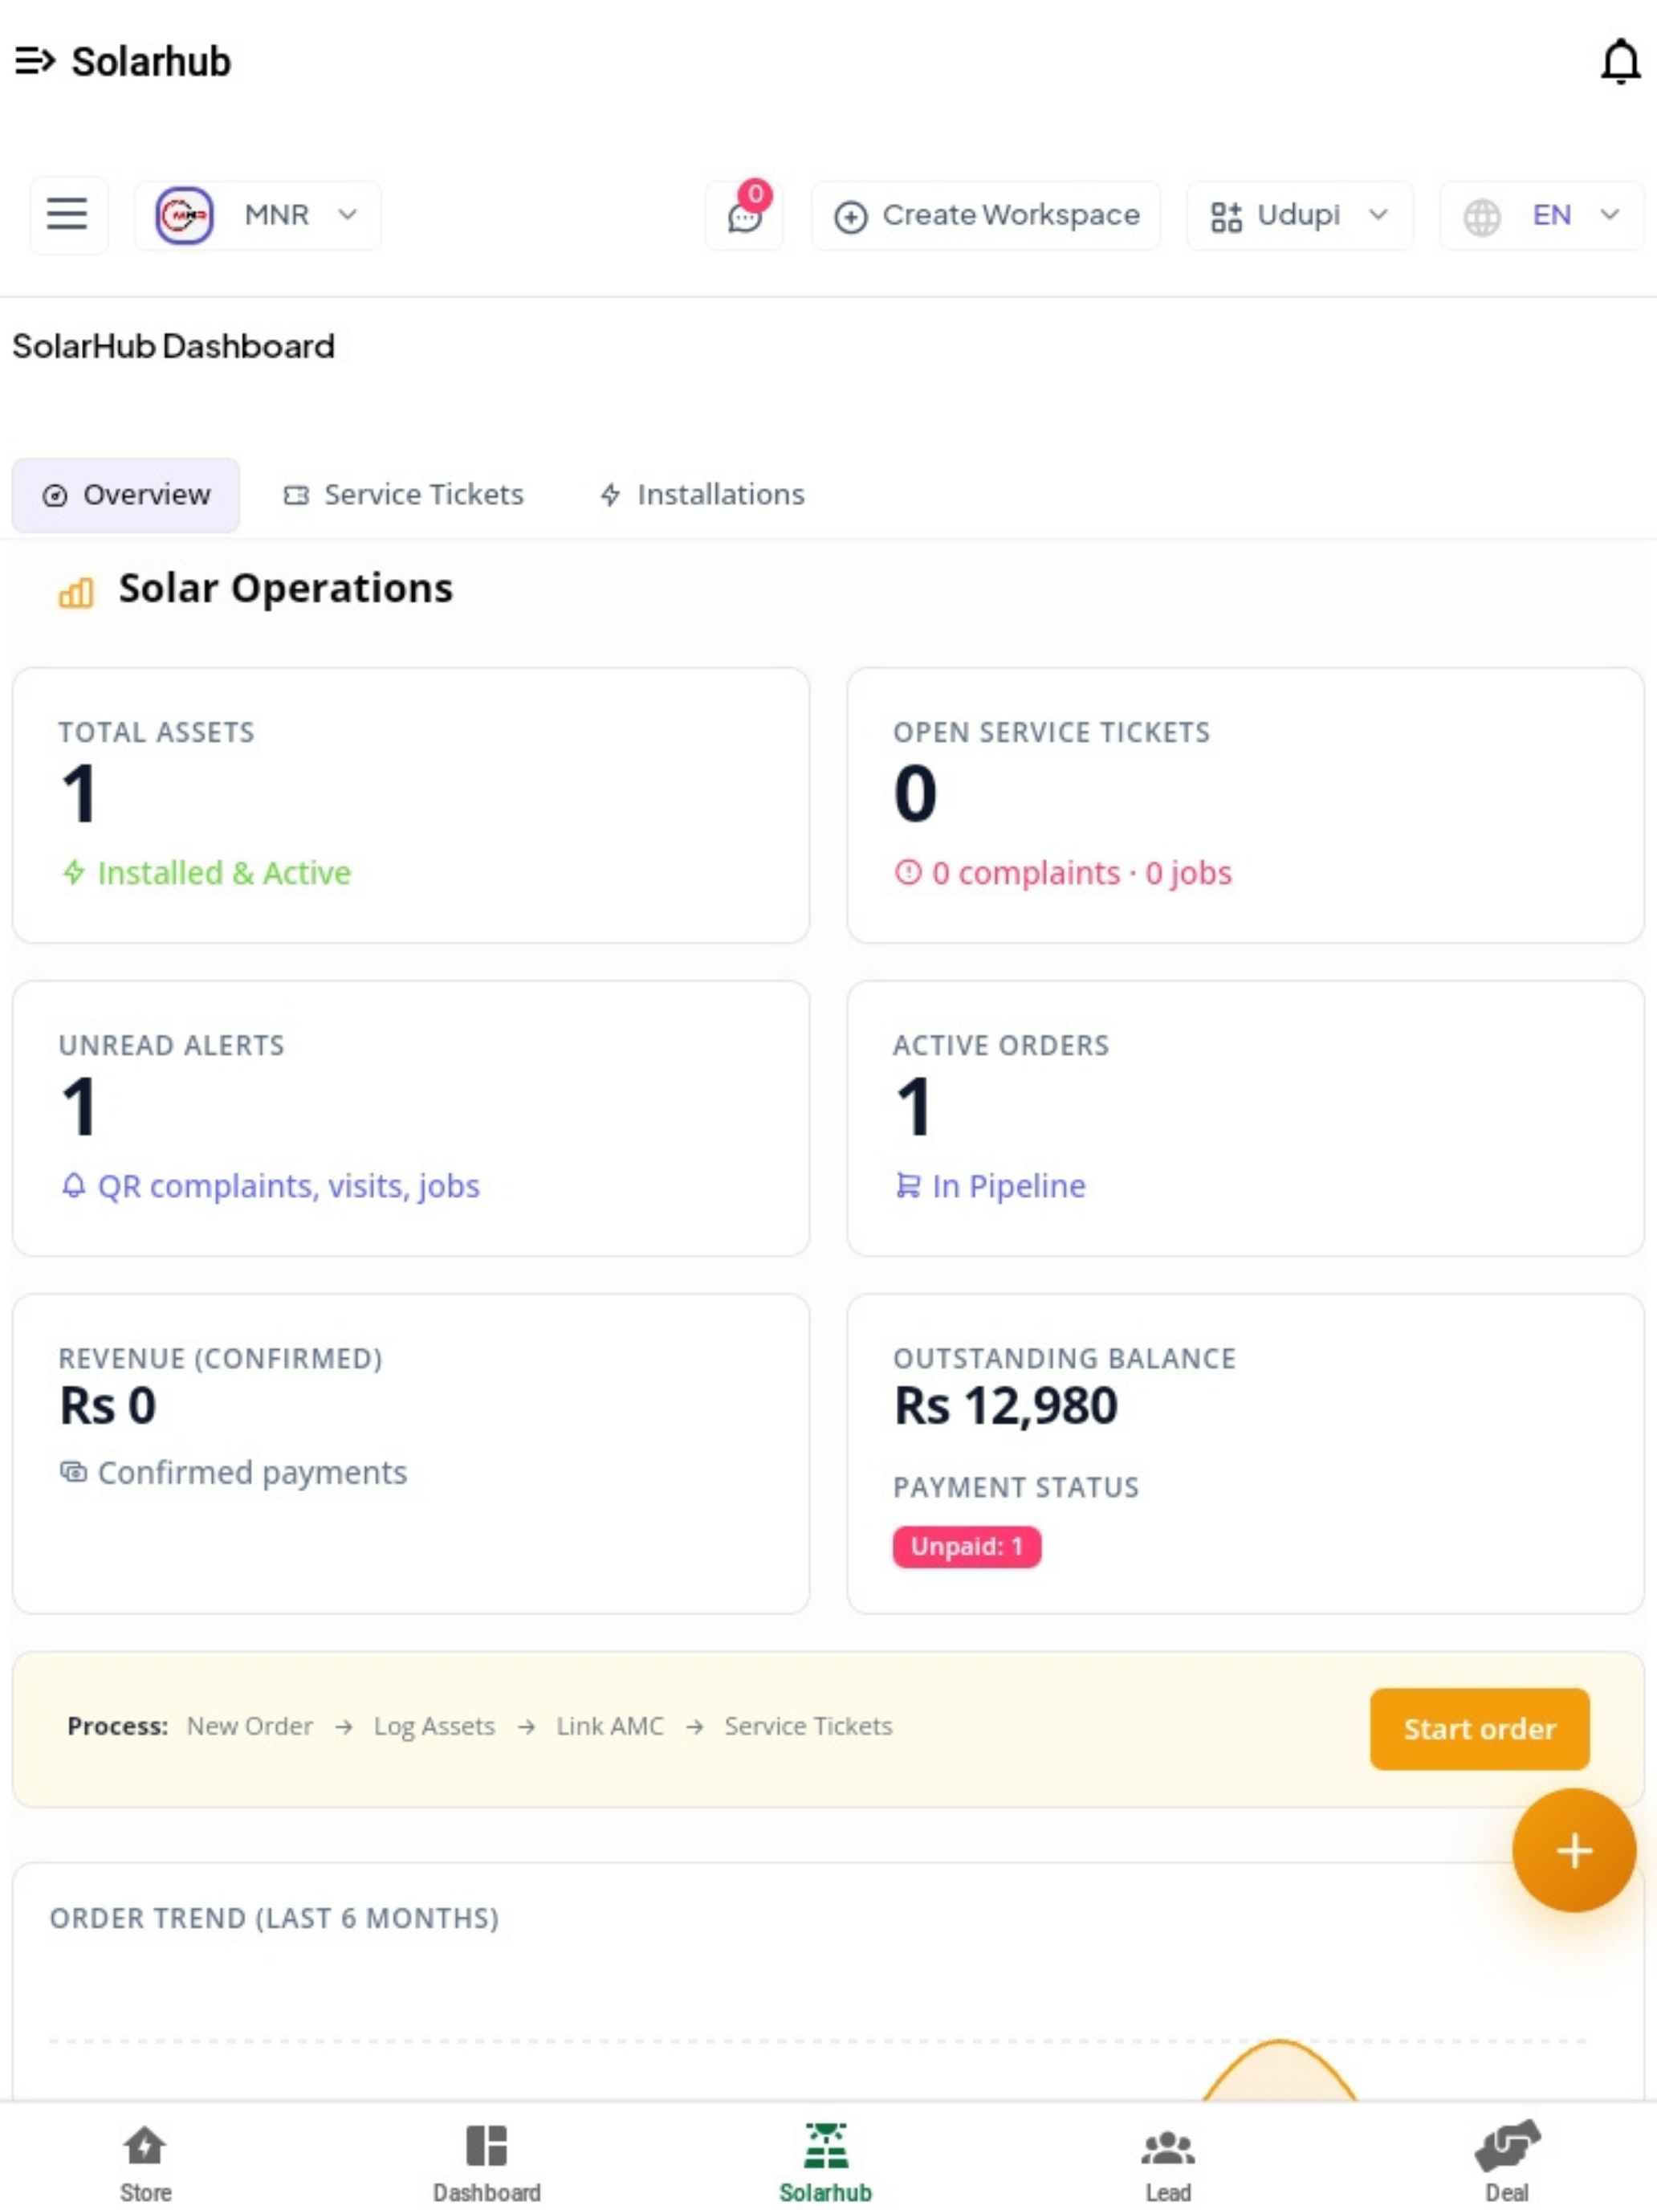Open Lead from bottom navigation
The image size is (1657, 2210).
(1167, 2162)
